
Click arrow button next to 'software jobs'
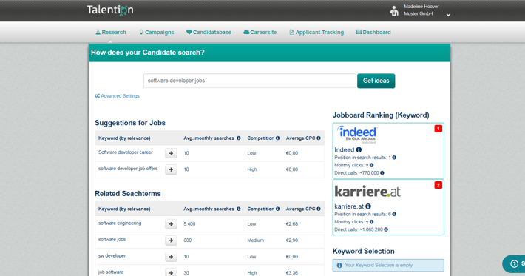[x=171, y=240]
